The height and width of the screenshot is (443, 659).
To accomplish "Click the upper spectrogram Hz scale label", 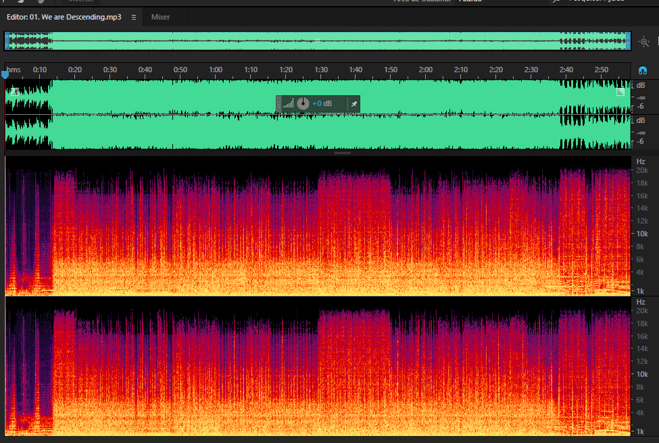I will pos(641,161).
